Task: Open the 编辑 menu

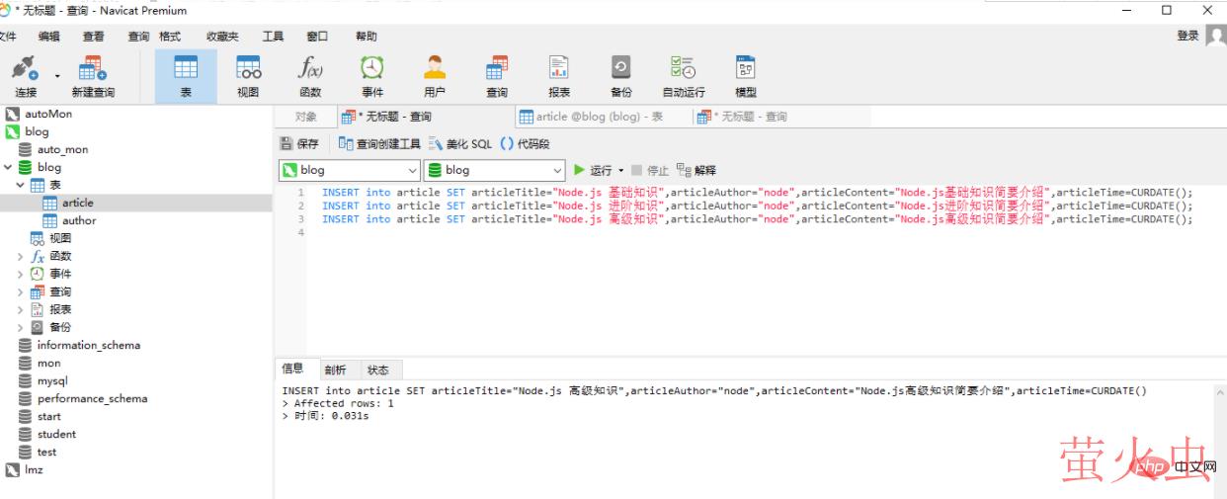Action: [x=48, y=36]
